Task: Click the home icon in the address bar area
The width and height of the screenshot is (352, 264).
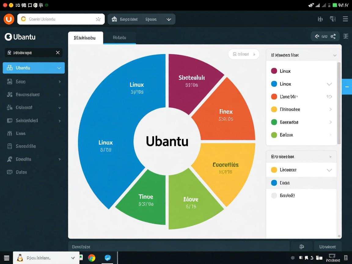Action: pos(114,19)
